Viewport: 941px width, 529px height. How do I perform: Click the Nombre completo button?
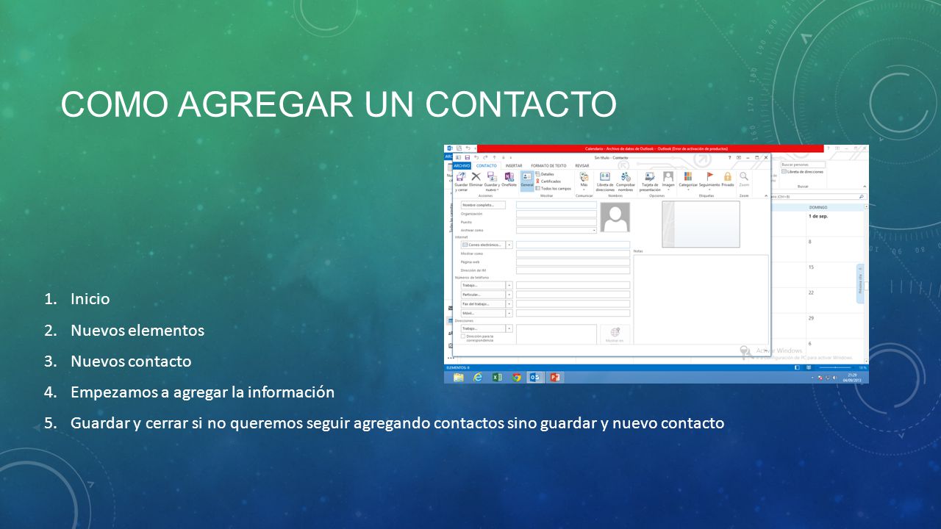(x=483, y=205)
